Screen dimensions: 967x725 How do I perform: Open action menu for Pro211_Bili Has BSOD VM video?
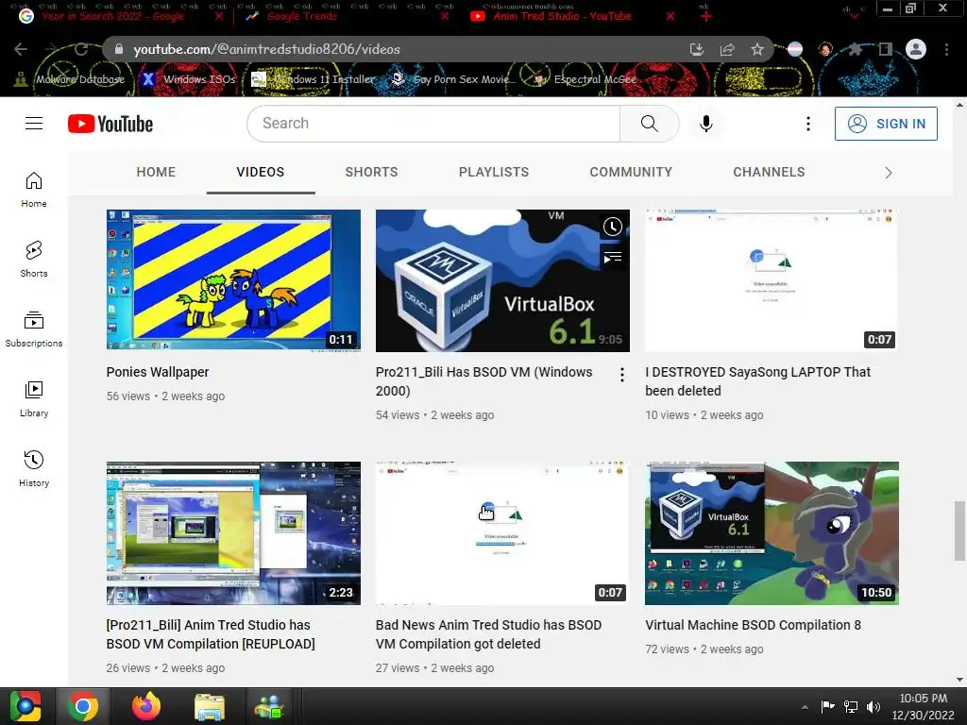click(x=622, y=375)
